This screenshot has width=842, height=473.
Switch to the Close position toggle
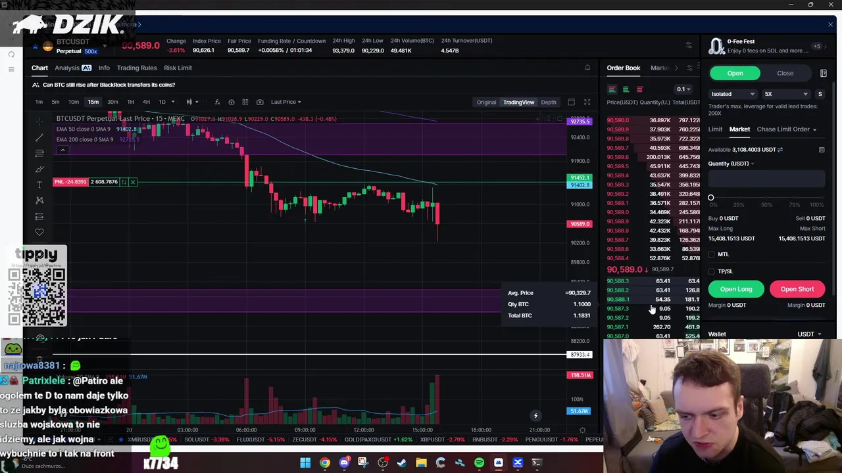point(785,73)
